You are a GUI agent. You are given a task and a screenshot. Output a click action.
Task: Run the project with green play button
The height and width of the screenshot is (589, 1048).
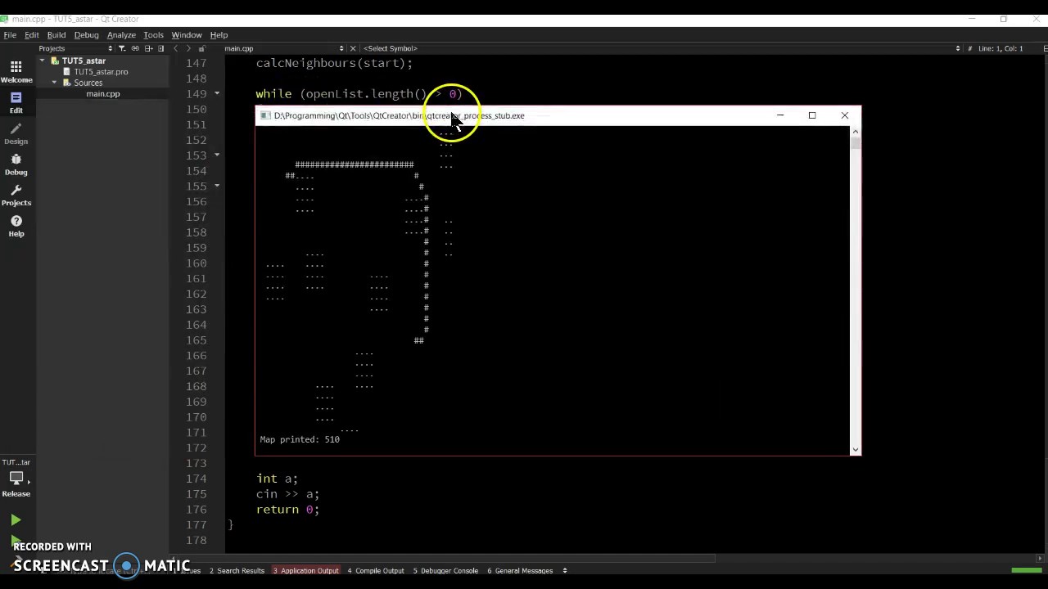coord(16,520)
